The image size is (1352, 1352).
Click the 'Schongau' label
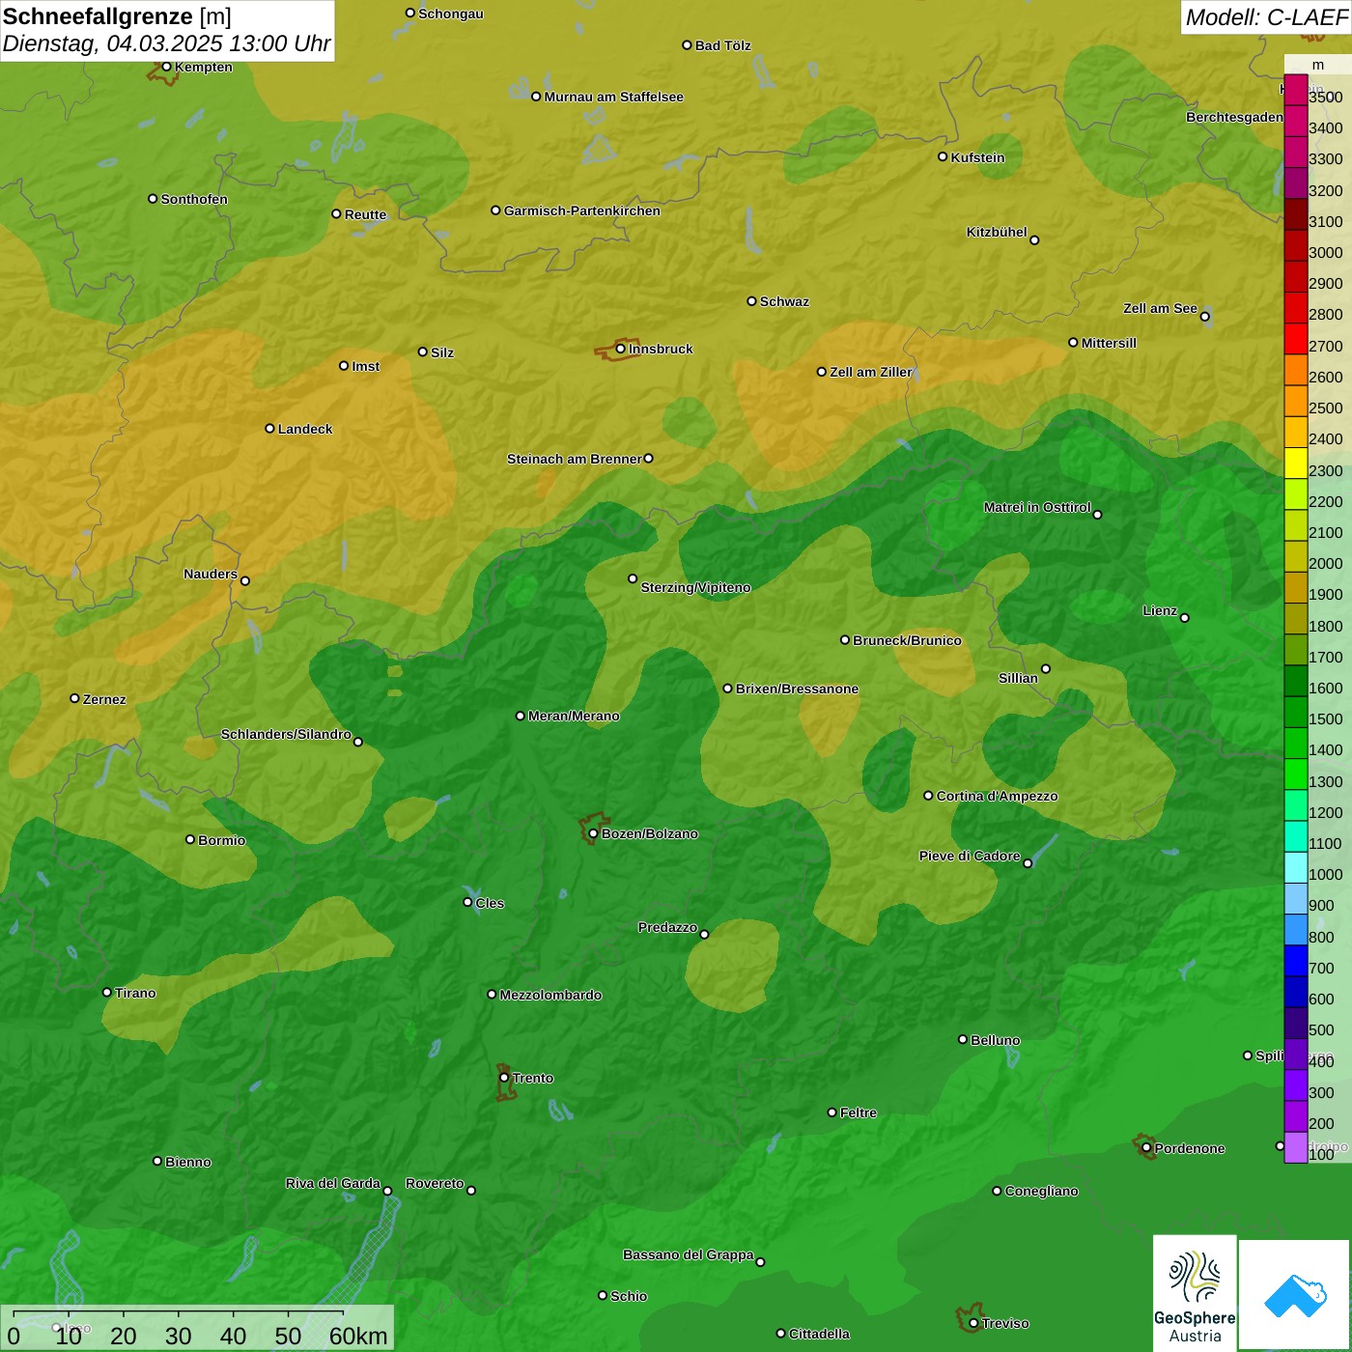point(451,14)
